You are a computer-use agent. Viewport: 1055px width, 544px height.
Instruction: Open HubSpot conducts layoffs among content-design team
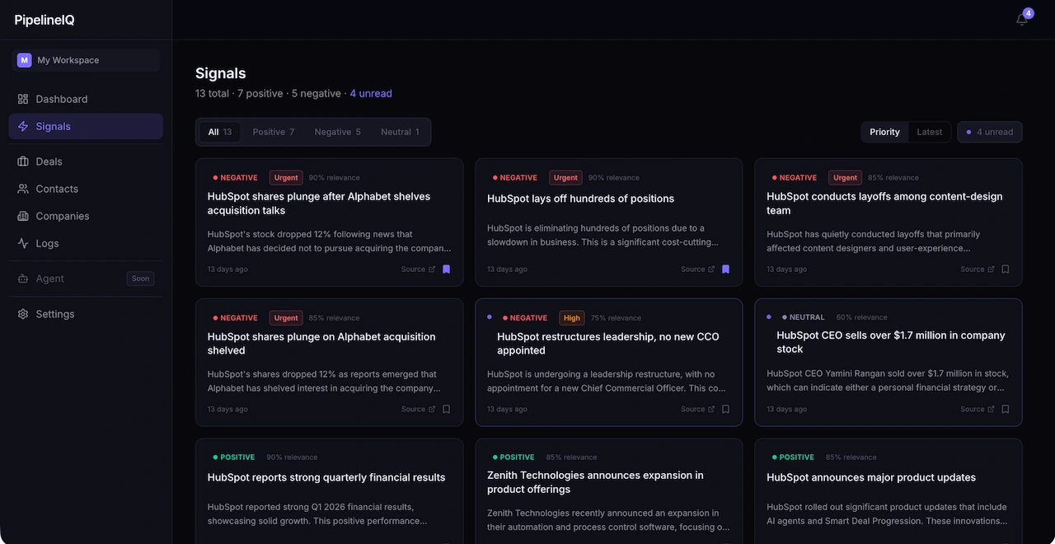tap(884, 204)
